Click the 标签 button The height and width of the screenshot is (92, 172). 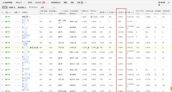tap(80, 3)
